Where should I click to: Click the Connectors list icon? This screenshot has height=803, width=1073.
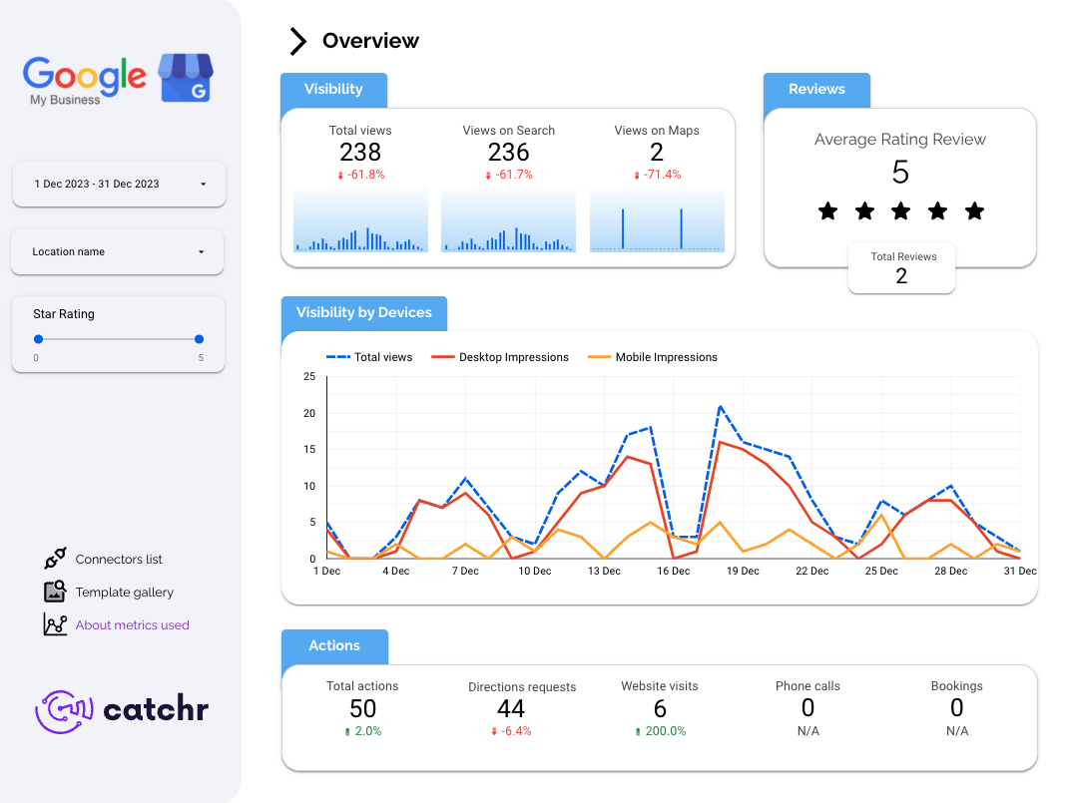tap(55, 559)
